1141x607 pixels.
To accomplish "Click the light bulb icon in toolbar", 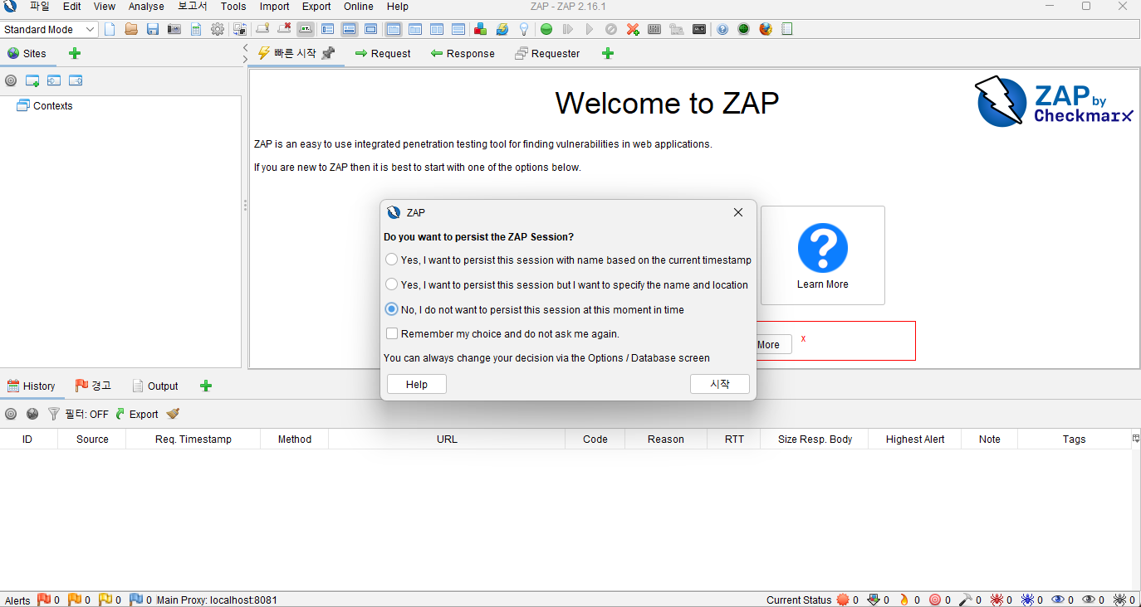I will [524, 29].
